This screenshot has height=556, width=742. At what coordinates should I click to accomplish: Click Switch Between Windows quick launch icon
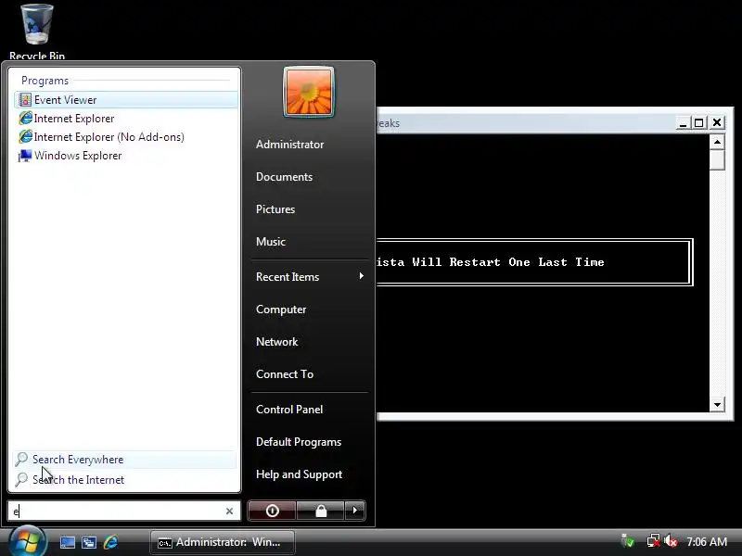click(x=88, y=542)
